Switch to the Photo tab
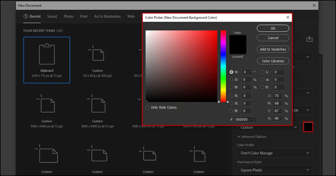This screenshot has height=176, width=336. [x=68, y=16]
